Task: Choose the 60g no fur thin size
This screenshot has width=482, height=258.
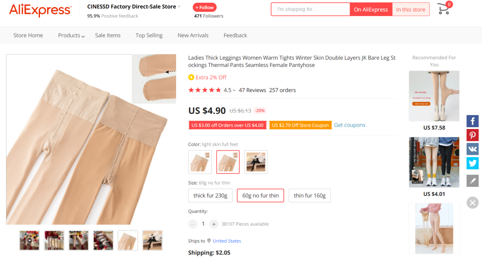Action: coord(260,196)
